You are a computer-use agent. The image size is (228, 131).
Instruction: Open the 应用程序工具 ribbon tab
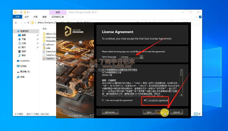click(x=58, y=17)
